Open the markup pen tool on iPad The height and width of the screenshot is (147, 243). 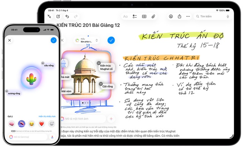[171, 16]
